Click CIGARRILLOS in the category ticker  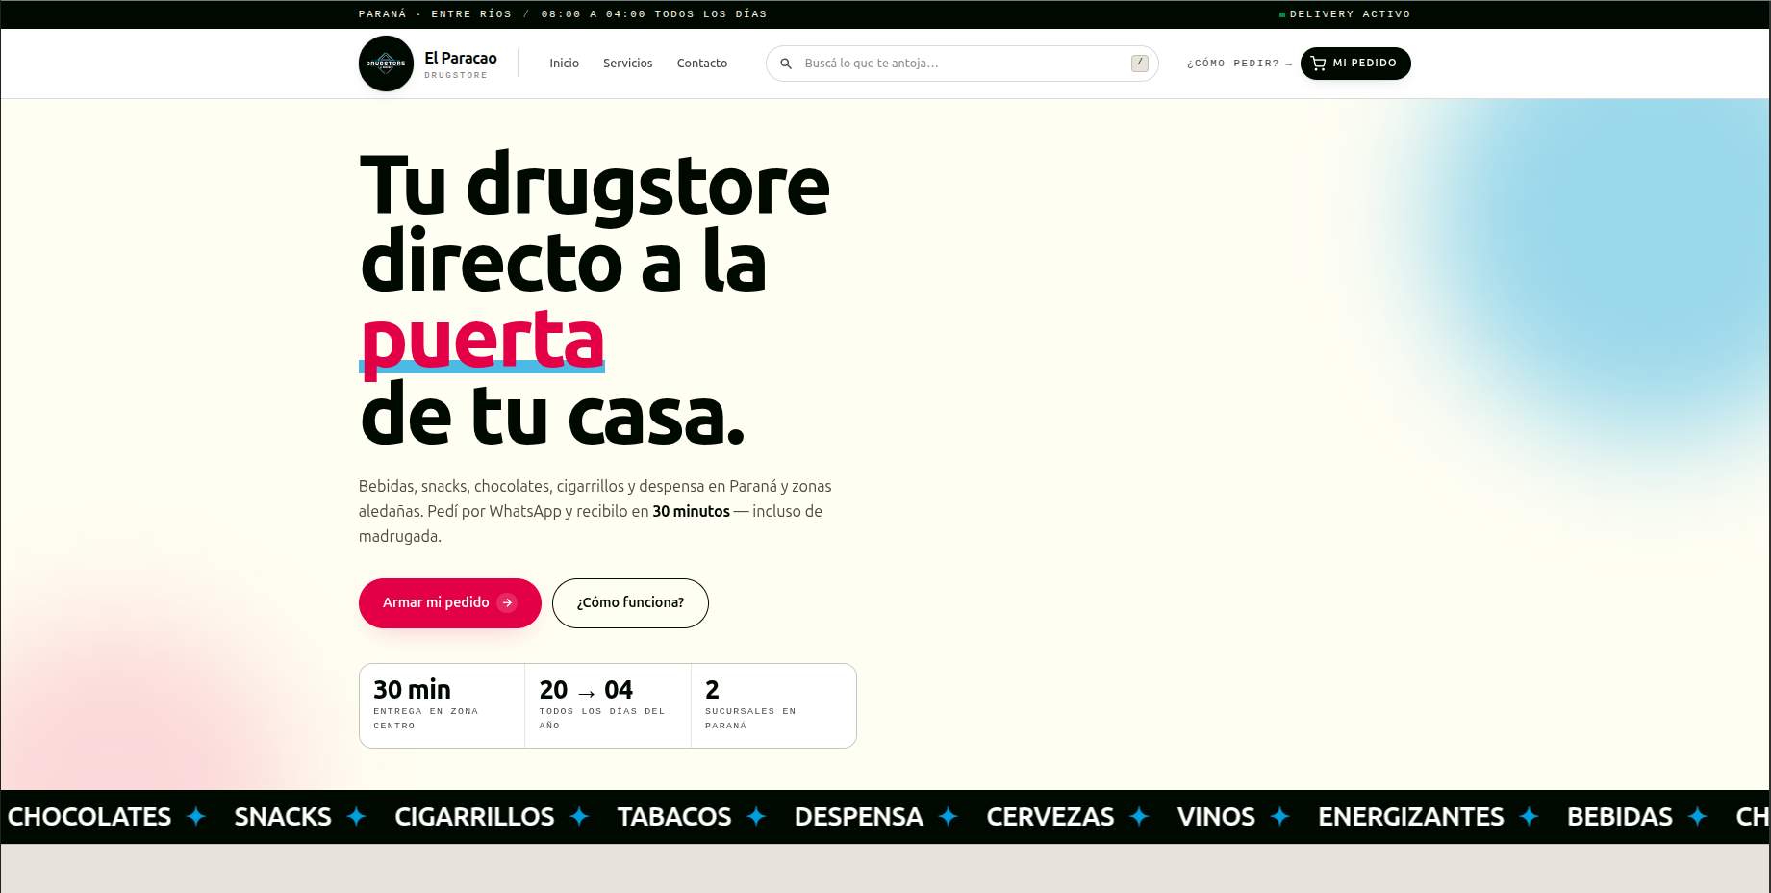point(474,817)
